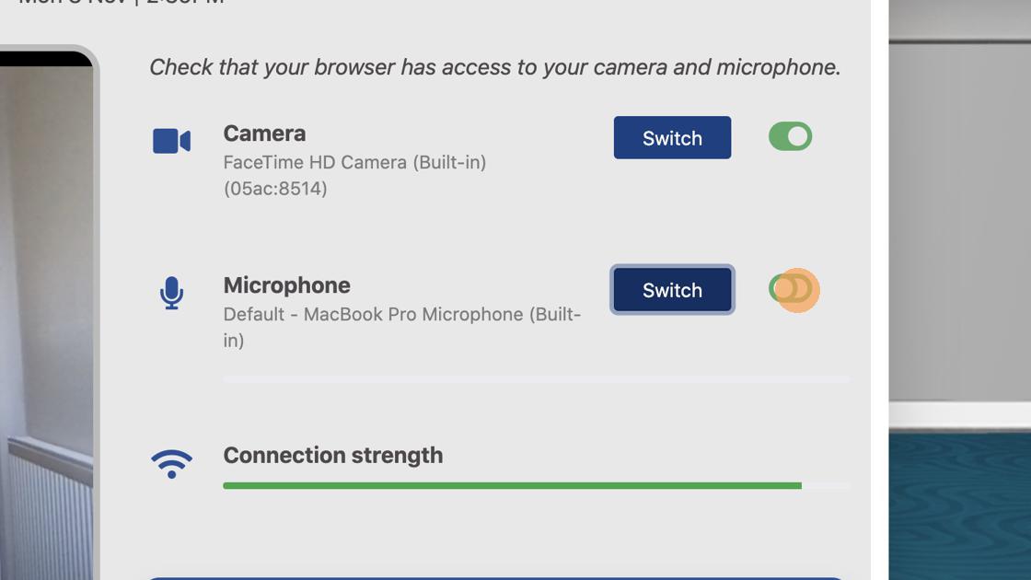This screenshot has width=1031, height=580.
Task: Toggle the Camera on/off switch
Action: (790, 137)
